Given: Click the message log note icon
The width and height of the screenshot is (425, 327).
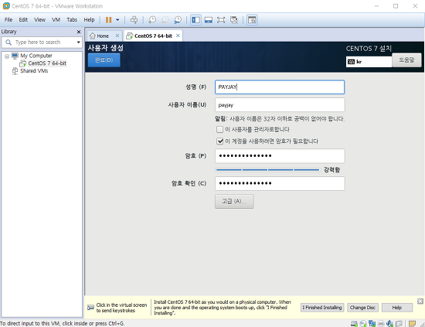Looking at the screenshot, I should click(x=412, y=323).
